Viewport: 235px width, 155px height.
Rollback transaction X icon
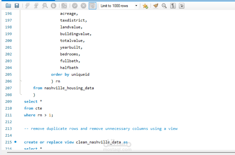(83, 6)
